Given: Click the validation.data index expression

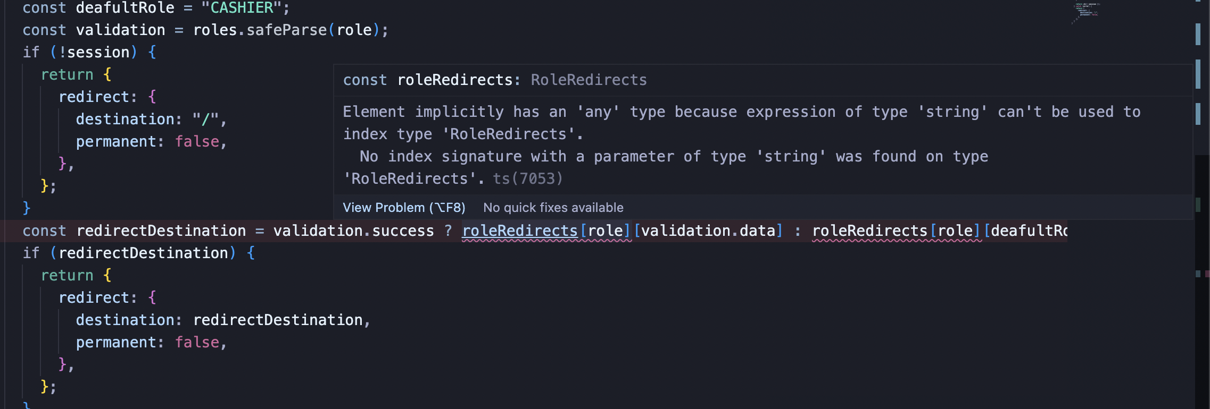Looking at the screenshot, I should pos(708,231).
